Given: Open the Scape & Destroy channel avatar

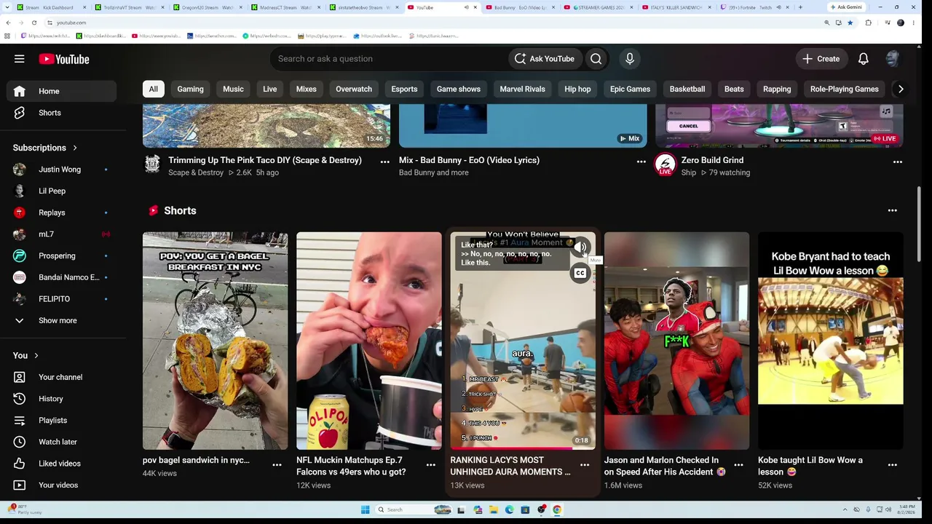Looking at the screenshot, I should coord(152,163).
